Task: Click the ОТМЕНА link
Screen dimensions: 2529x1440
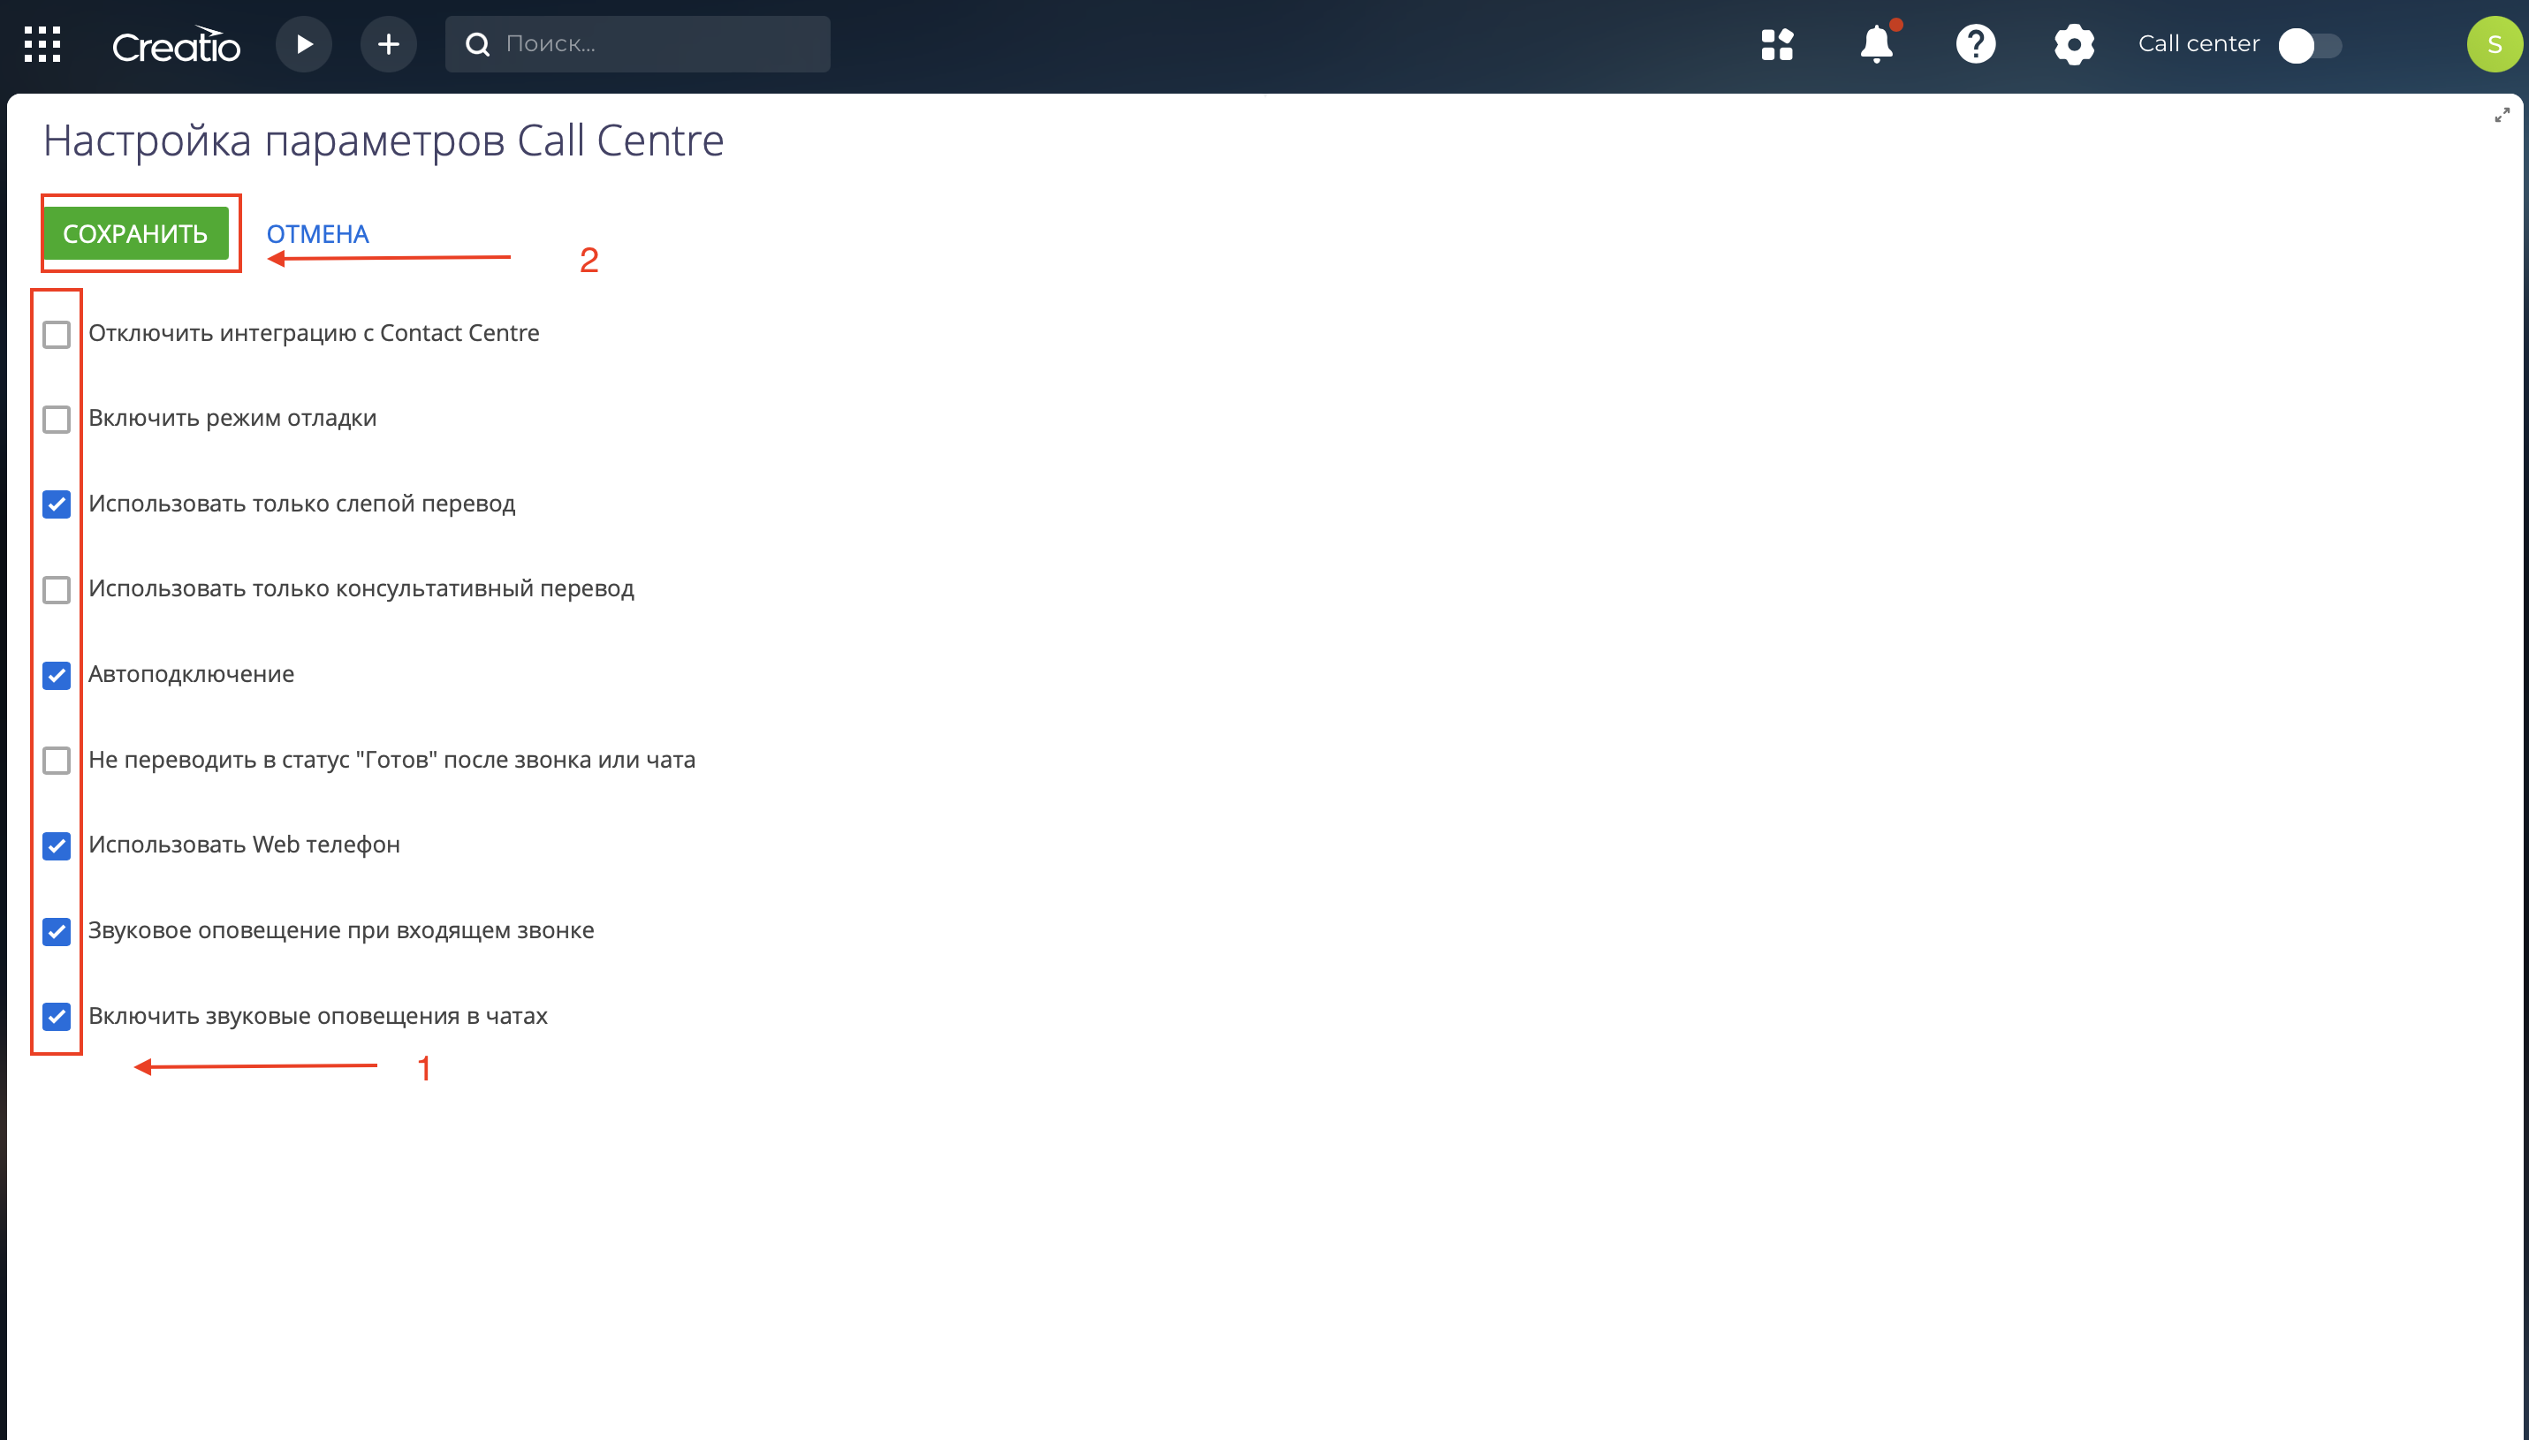Action: click(x=317, y=234)
